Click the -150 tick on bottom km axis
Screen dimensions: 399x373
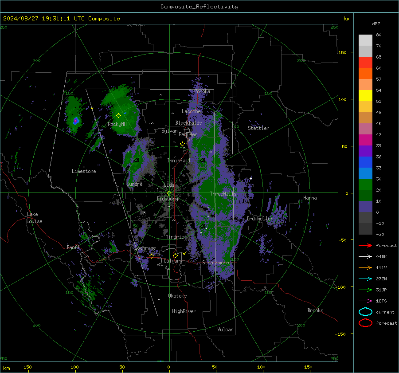point(26,367)
